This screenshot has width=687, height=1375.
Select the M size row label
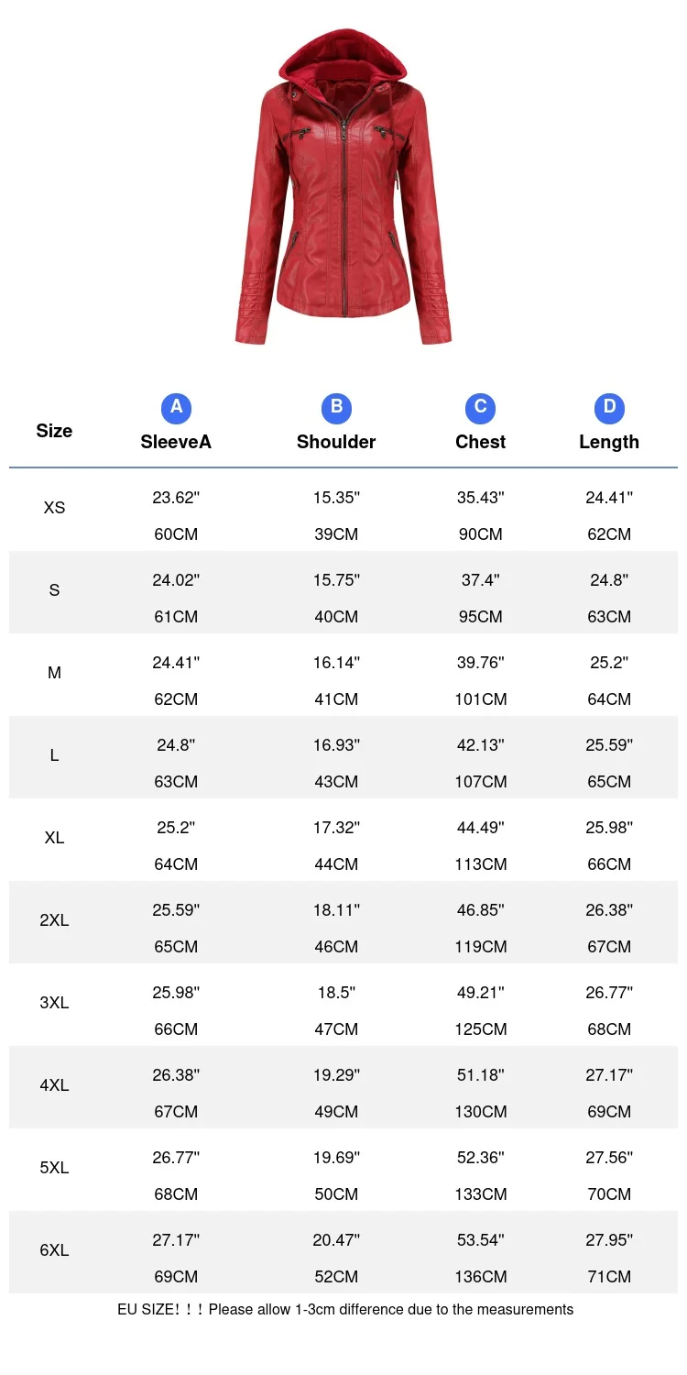pos(54,673)
